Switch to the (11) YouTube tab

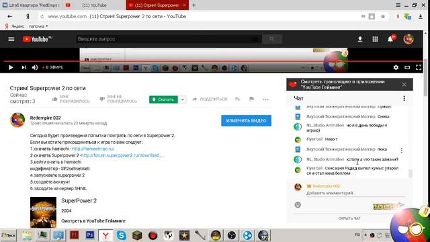(94, 5)
